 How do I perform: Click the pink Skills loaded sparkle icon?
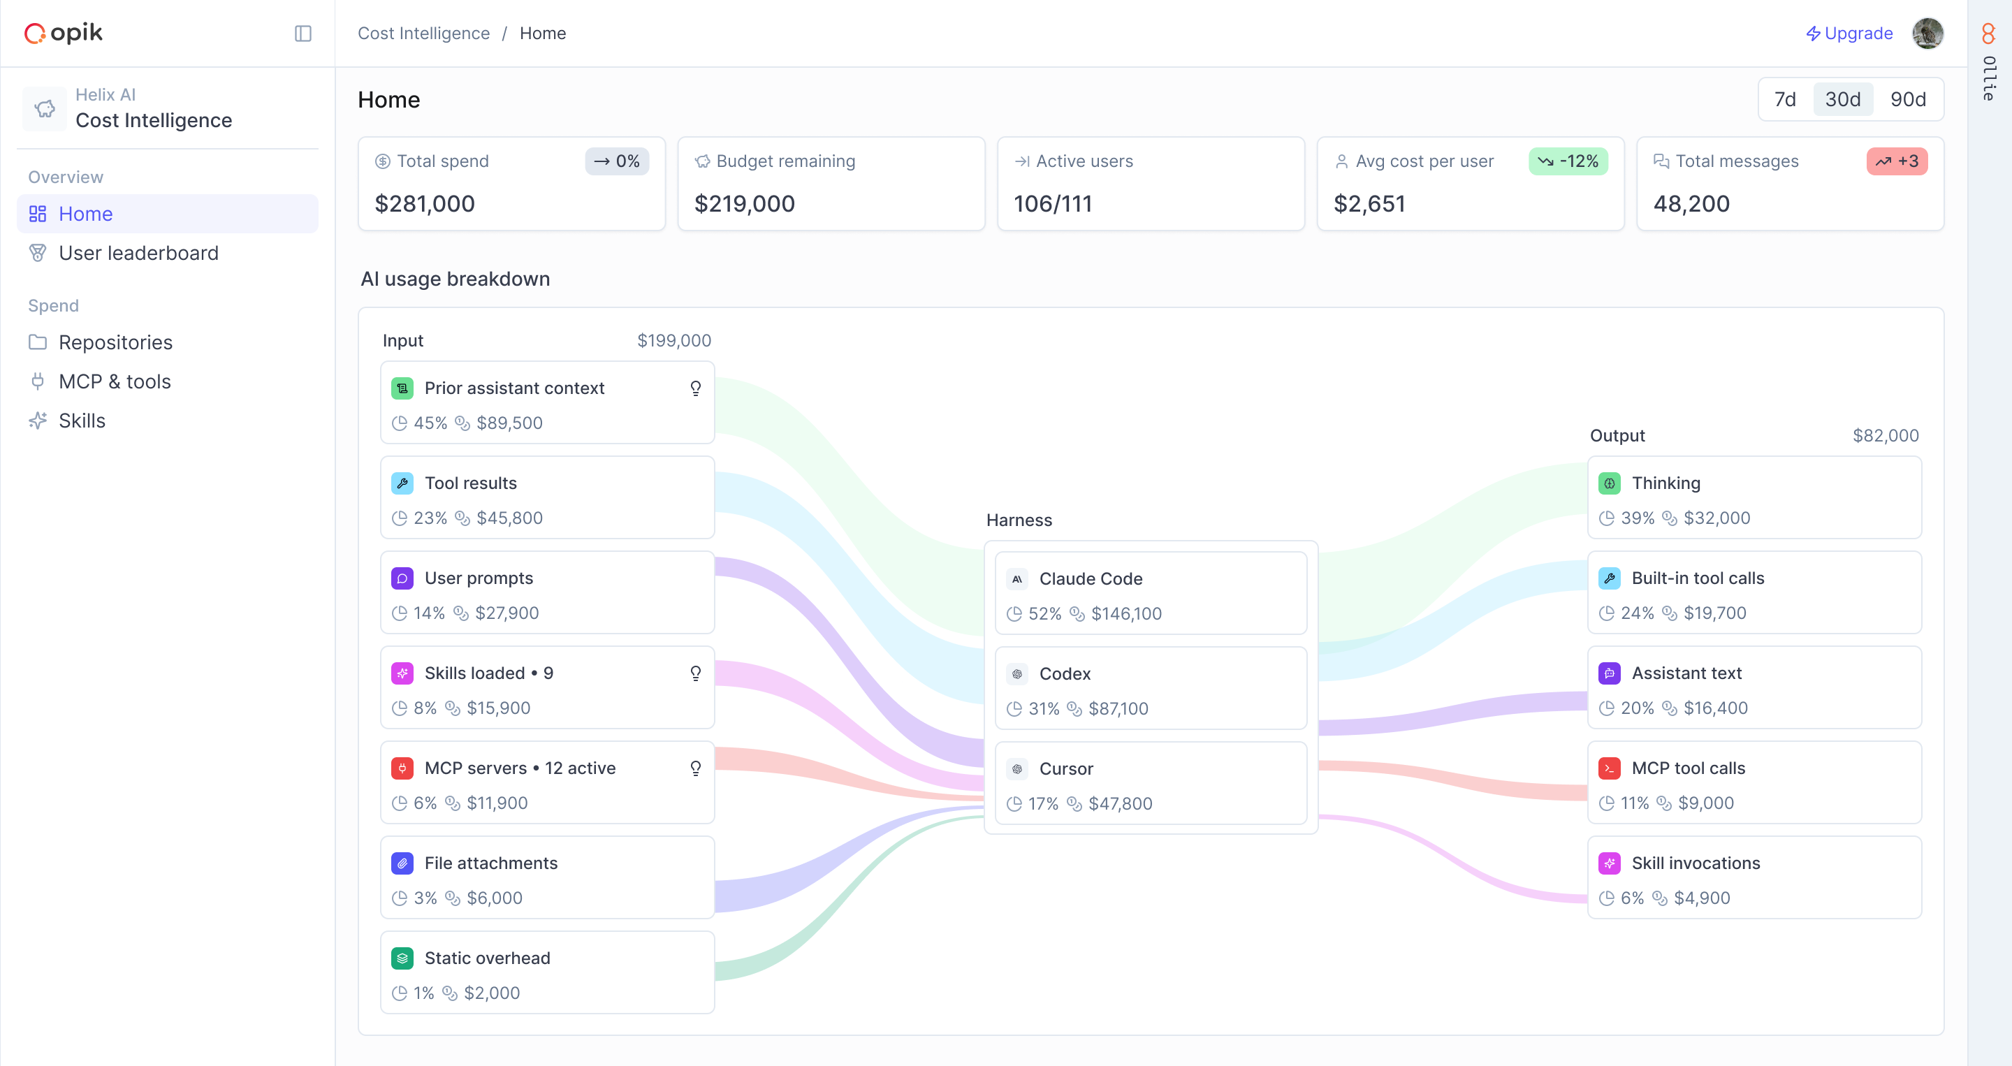(x=402, y=673)
